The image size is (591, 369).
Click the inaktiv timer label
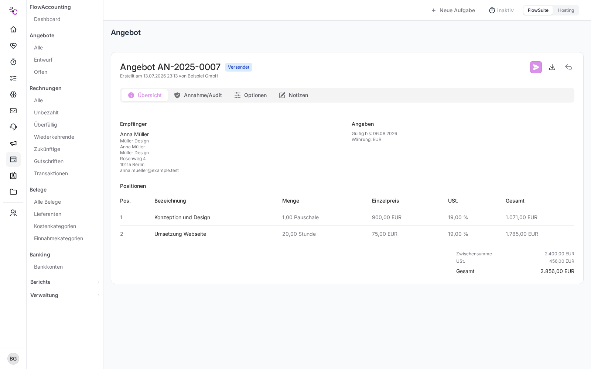click(505, 10)
